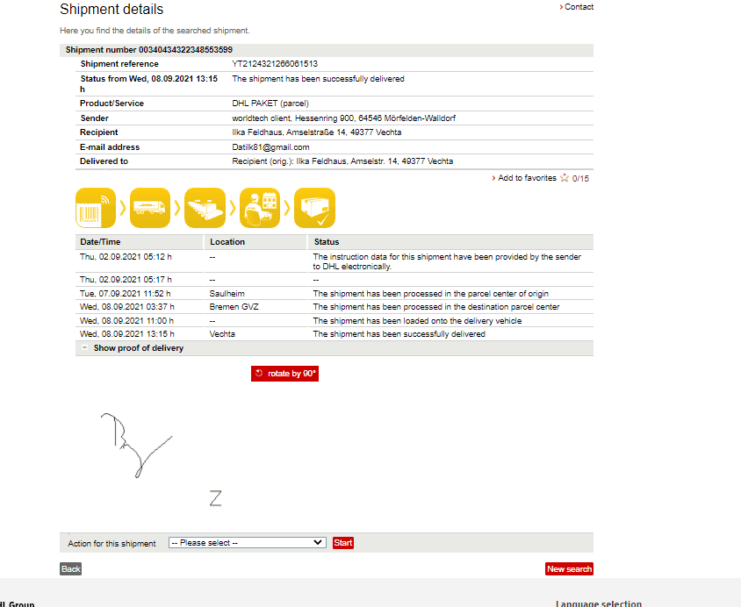Image resolution: width=741 pixels, height=607 pixels.
Task: Click the parcel center sorting icon
Action: coord(205,209)
